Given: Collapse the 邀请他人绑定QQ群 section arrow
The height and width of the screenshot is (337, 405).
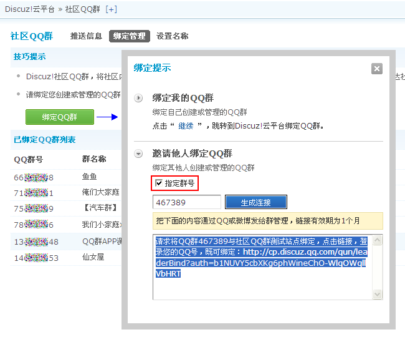Looking at the screenshot, I should 138,154.
